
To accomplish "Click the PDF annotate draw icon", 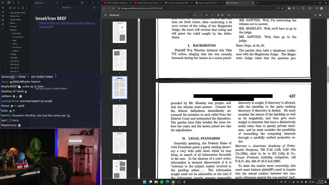I will coord(229,15).
